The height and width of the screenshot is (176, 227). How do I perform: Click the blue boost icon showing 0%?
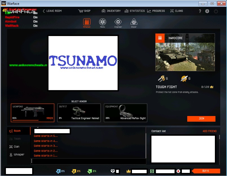(x=58, y=171)
